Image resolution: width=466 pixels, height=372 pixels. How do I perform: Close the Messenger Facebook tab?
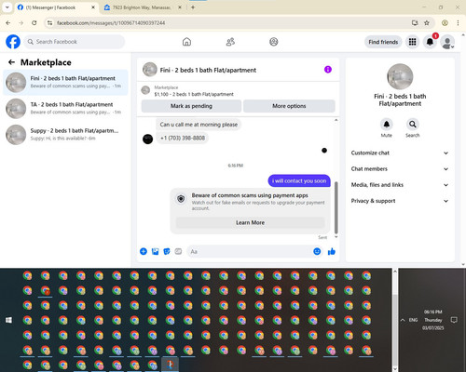[93, 7]
